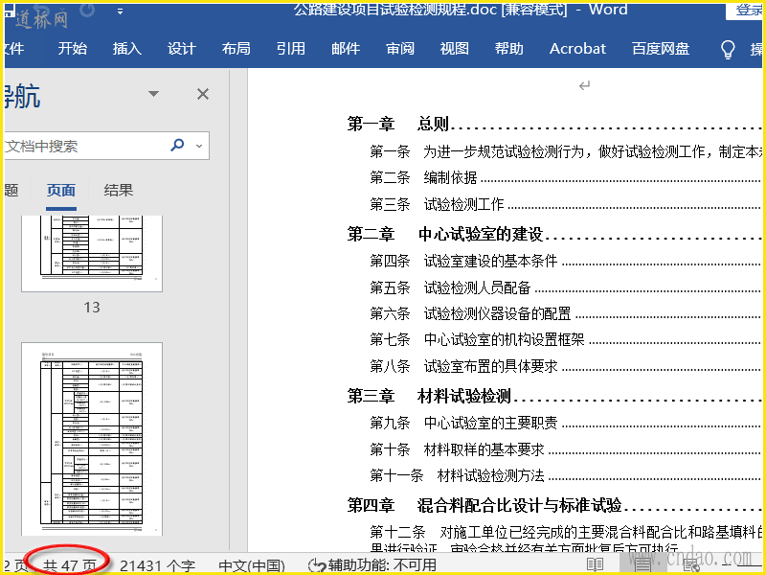Select the page 14 table thumbnail
Viewport: 766px width, 575px height.
click(92, 439)
